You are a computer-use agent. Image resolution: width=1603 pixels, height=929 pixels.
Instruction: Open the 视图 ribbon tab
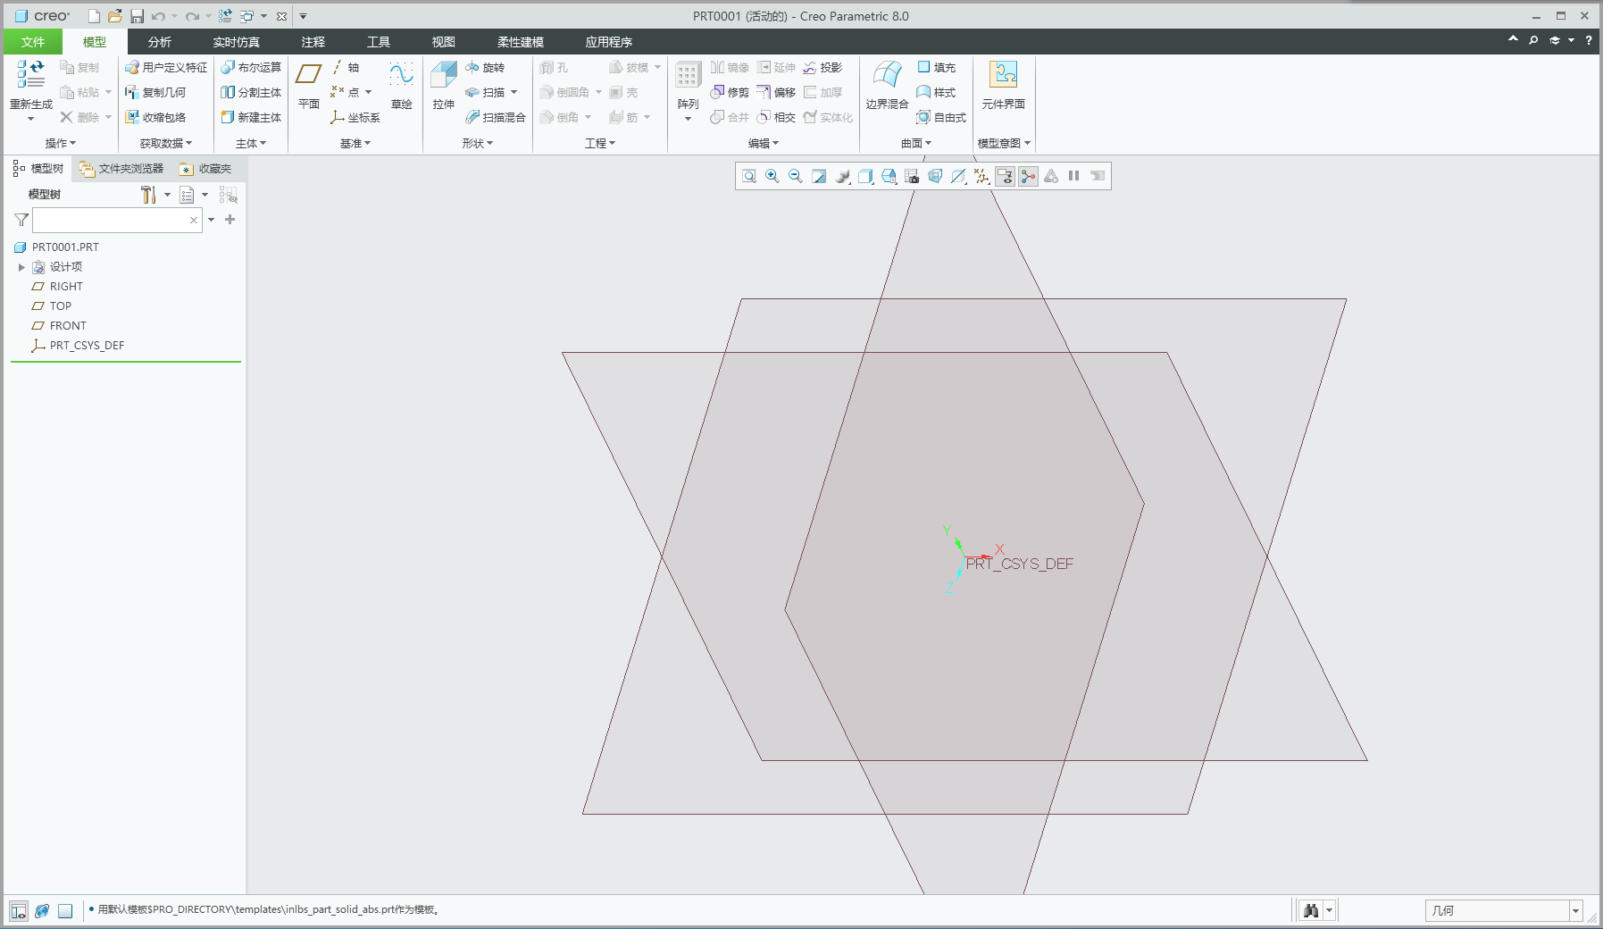(444, 41)
